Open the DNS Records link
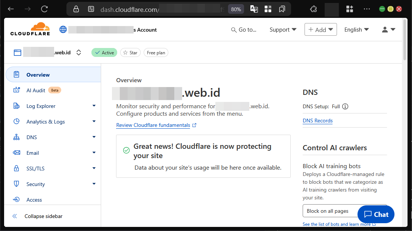Image resolution: width=412 pixels, height=231 pixels. (318, 121)
